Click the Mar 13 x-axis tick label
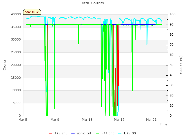The image size is (185, 139). pyautogui.click(x=87, y=120)
